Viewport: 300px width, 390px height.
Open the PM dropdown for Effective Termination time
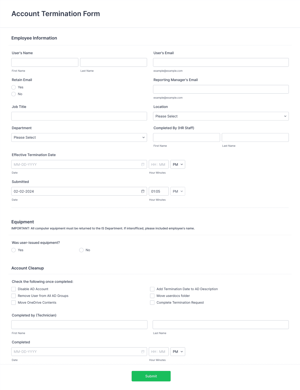177,164
